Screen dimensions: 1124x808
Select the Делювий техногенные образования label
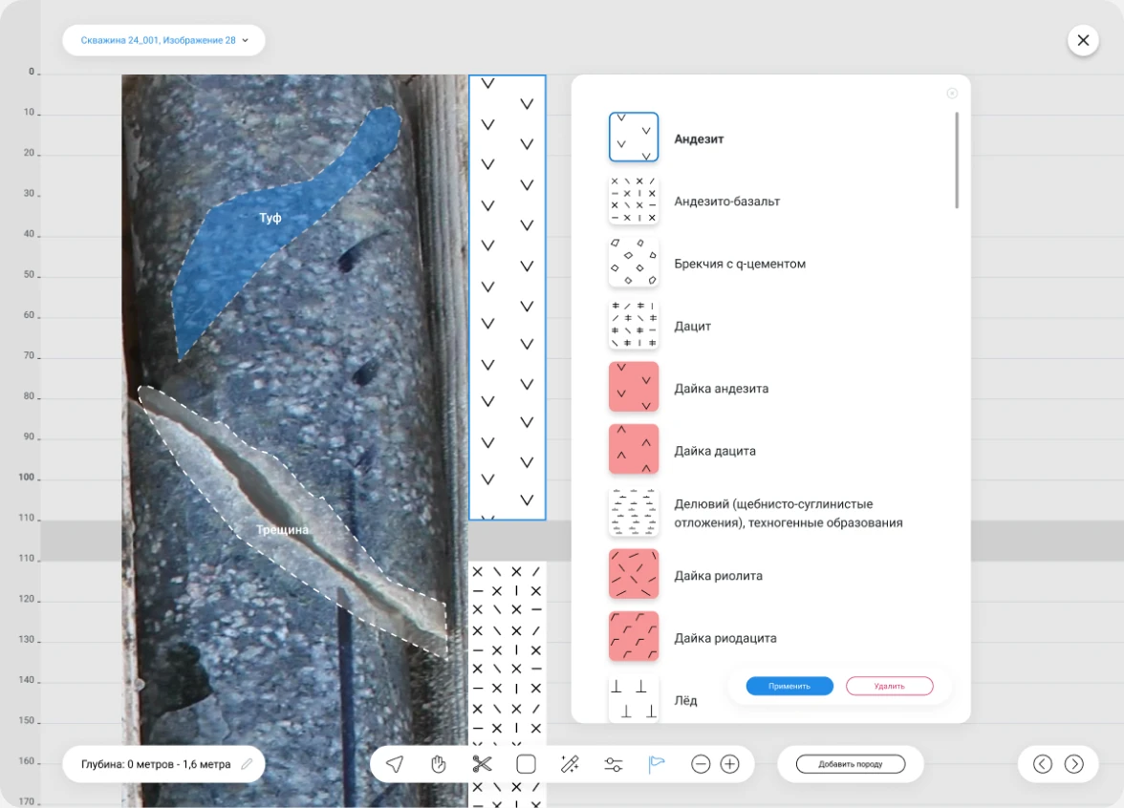pos(789,513)
